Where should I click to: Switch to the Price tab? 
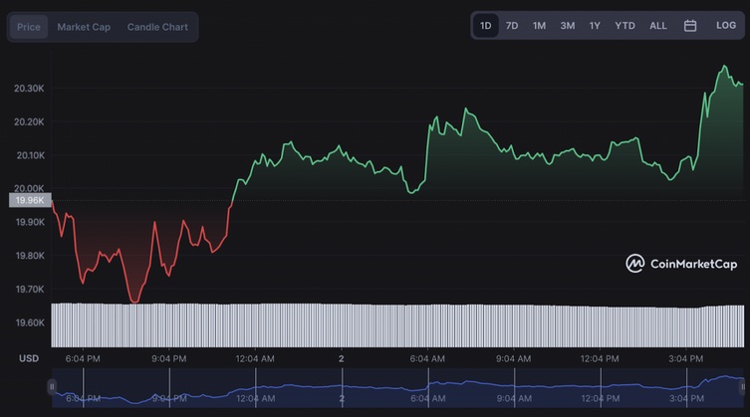pyautogui.click(x=29, y=27)
